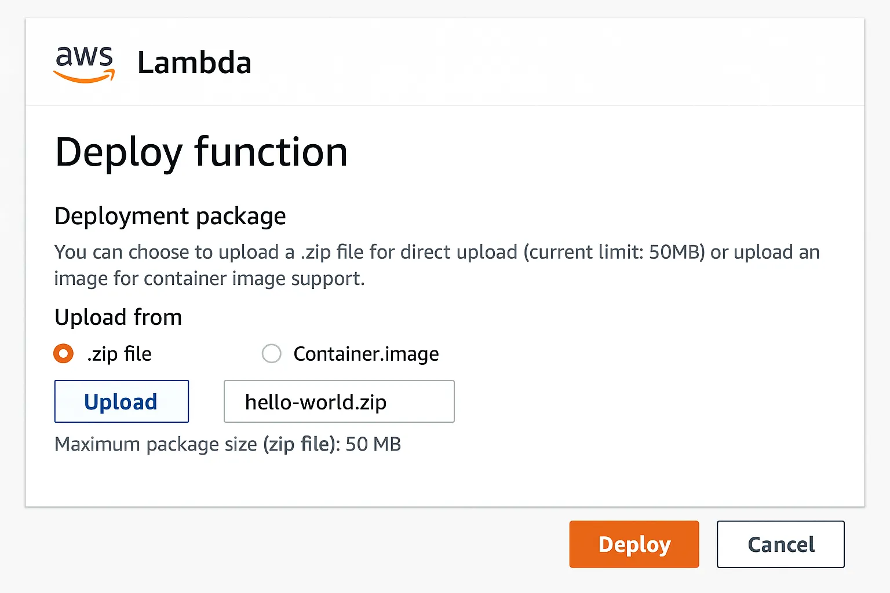
Task: Click the hello-world.zip file name field
Action: (x=339, y=401)
